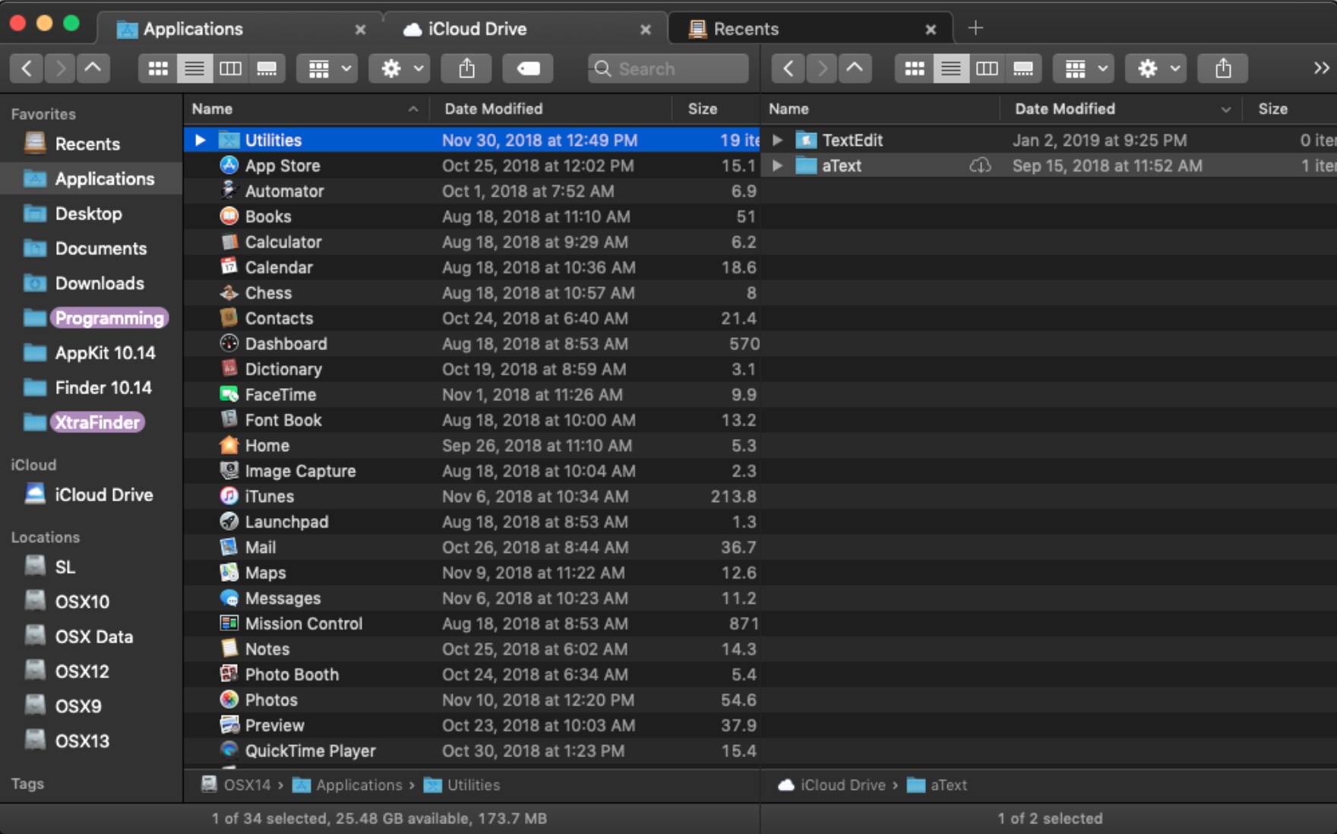Download aText via the iCloud icon
Image resolution: width=1337 pixels, height=834 pixels.
click(x=980, y=166)
